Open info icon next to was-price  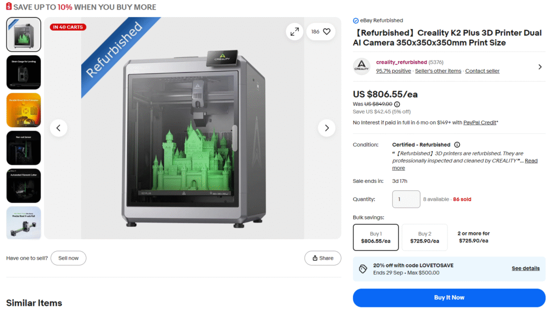397,105
